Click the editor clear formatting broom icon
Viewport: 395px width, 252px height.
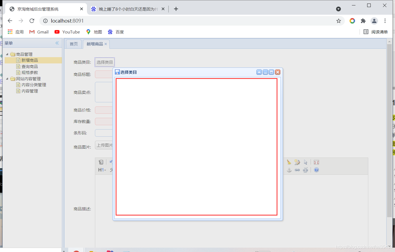coord(289,162)
